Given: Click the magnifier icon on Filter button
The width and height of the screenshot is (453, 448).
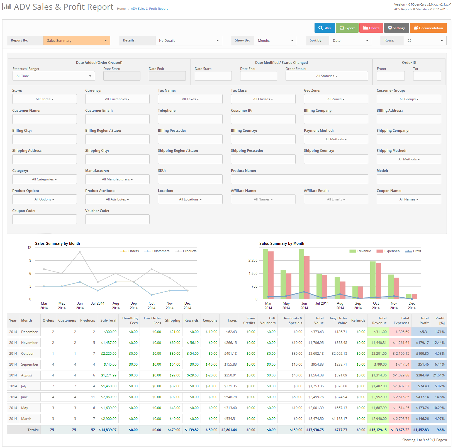Looking at the screenshot, I should [320, 28].
